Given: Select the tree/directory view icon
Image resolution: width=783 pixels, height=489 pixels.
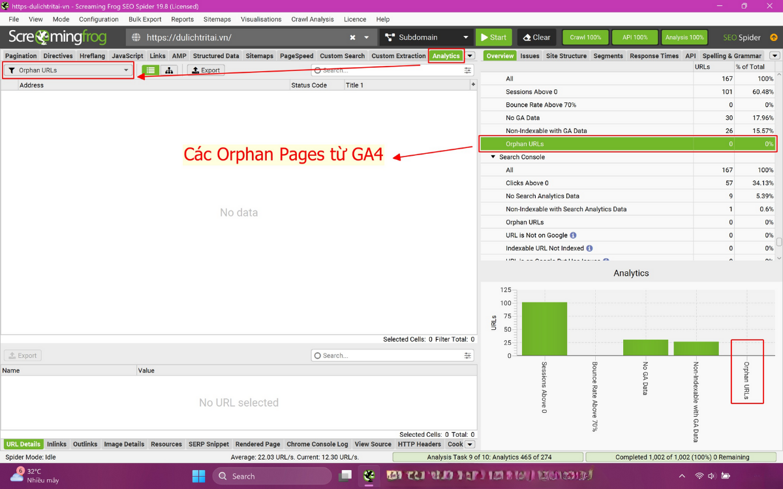Looking at the screenshot, I should (x=169, y=70).
